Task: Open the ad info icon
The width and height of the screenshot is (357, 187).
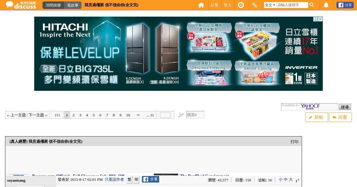Action: coord(315,19)
